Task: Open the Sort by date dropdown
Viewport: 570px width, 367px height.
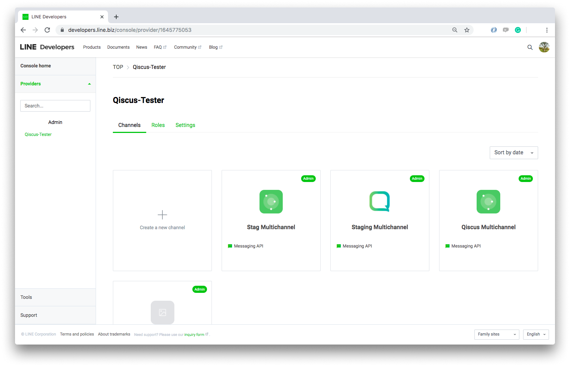Action: coord(514,152)
